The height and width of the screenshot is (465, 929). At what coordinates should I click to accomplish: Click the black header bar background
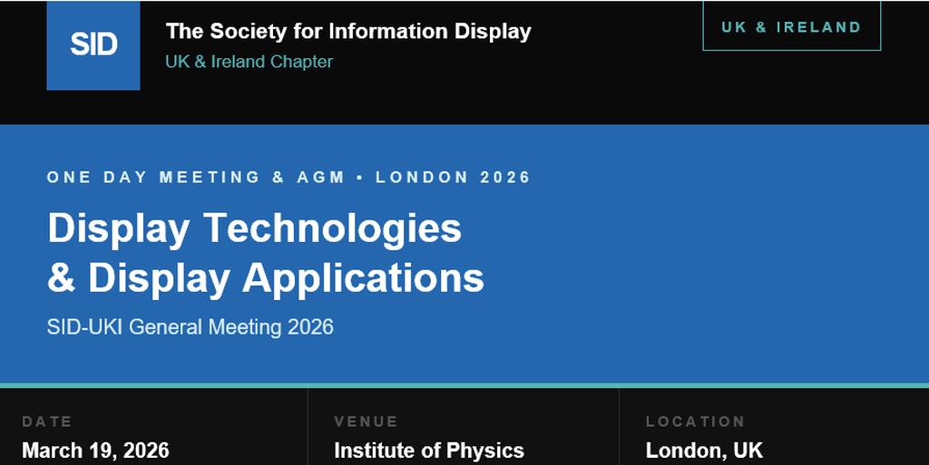pos(617,82)
